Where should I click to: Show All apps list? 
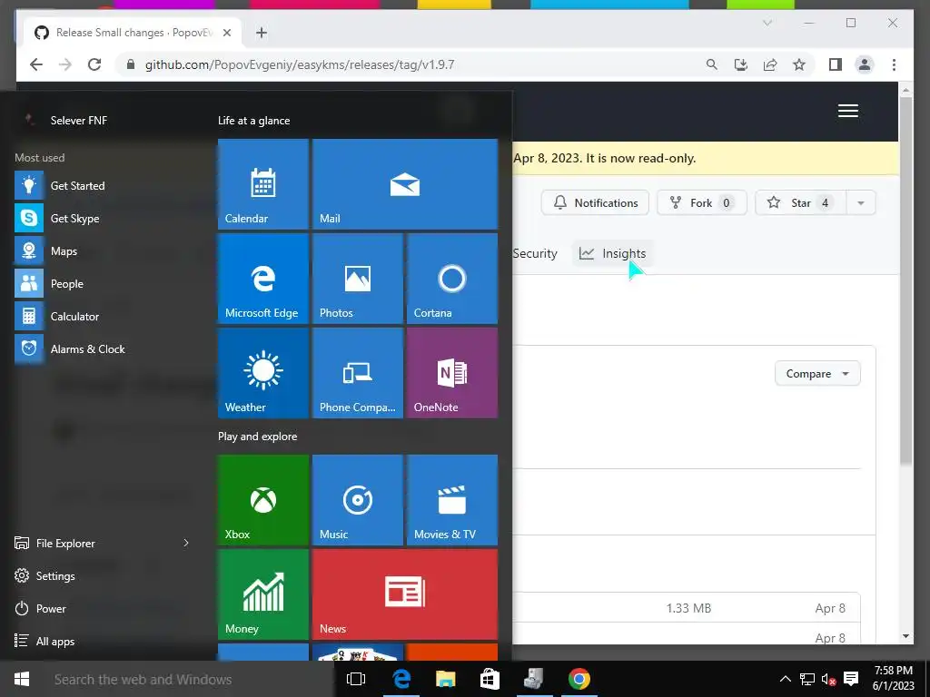45,641
